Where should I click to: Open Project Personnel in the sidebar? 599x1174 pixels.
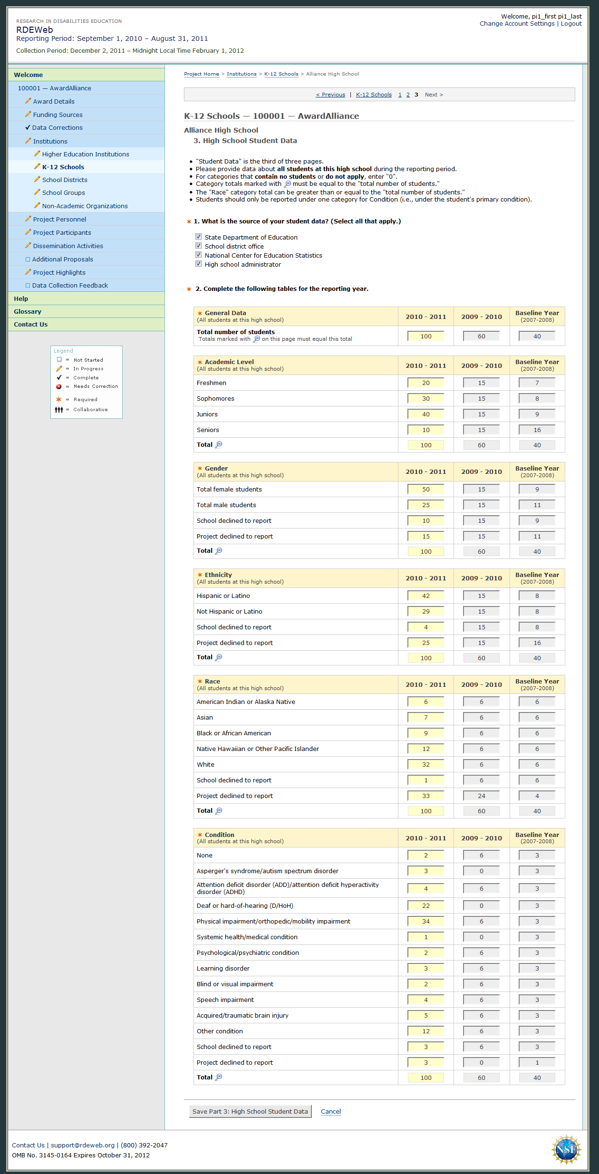pyautogui.click(x=59, y=219)
